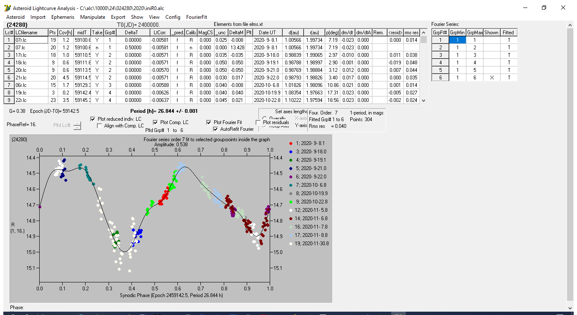Open the Show menu
577x315 pixels.
click(137, 17)
